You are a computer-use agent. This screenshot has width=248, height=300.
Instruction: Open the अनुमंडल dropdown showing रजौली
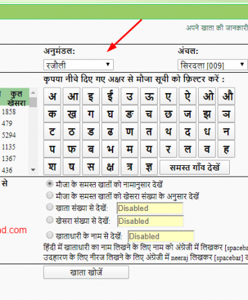[x=78, y=65]
